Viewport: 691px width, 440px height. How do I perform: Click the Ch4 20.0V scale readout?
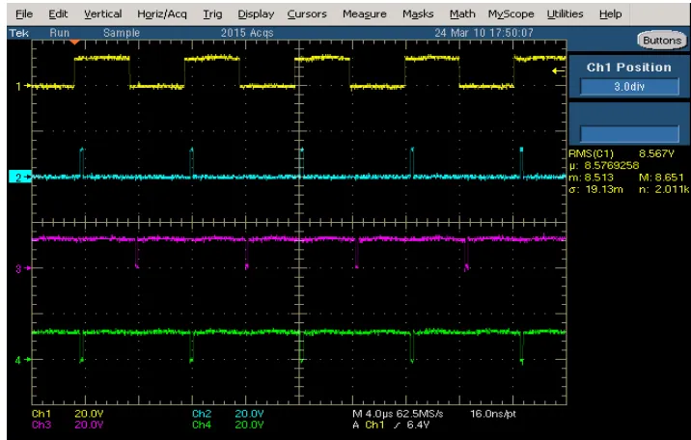pyautogui.click(x=228, y=425)
